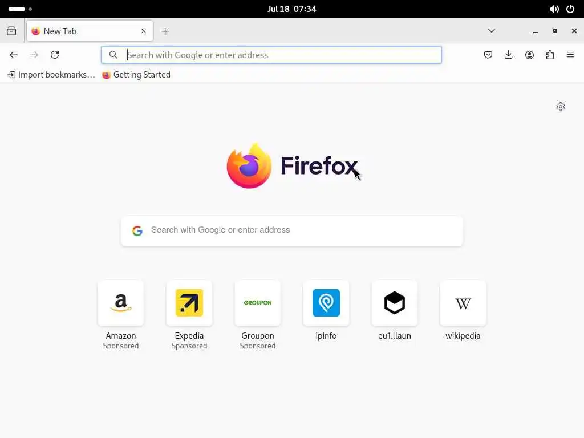Open a new tab with plus button
Viewport: 584px width, 438px height.
(x=165, y=31)
